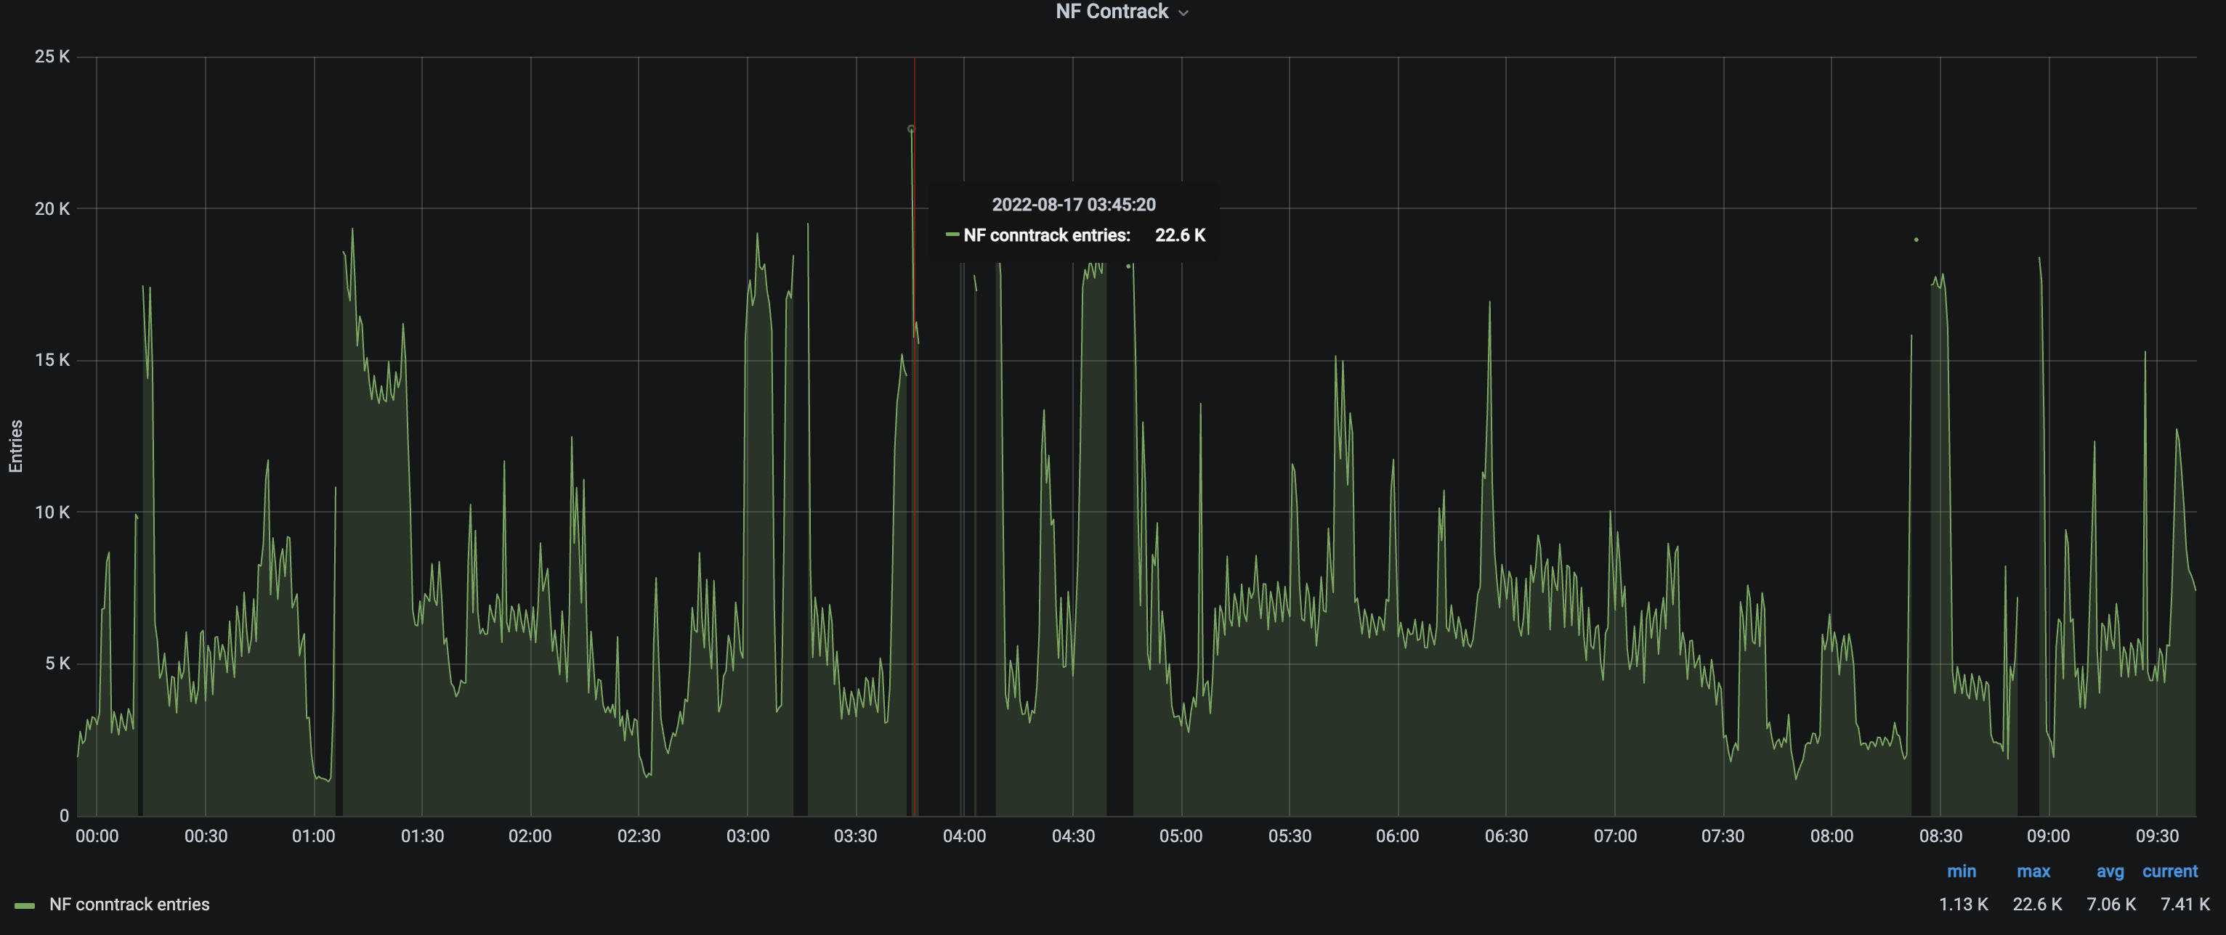Viewport: 2226px width, 935px height.
Task: Sort legend by avg column
Action: [2109, 871]
